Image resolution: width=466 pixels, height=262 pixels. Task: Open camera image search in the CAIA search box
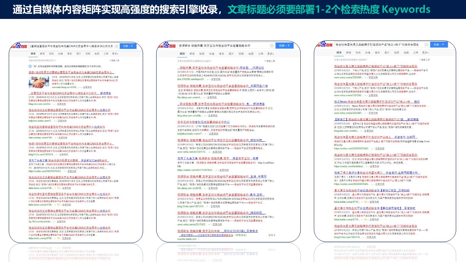(x=116, y=46)
